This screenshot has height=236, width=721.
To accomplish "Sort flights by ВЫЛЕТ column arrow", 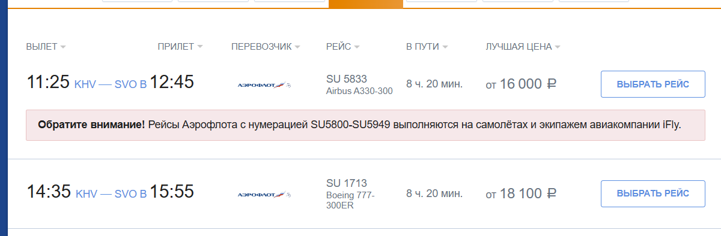I will [x=63, y=47].
